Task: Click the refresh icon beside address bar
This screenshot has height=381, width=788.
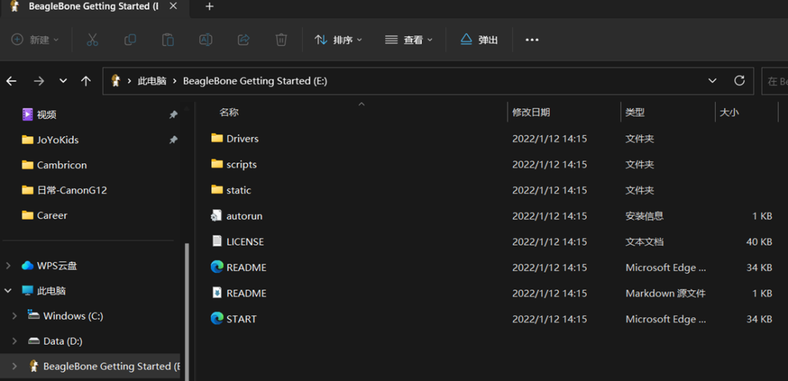Action: pyautogui.click(x=739, y=80)
